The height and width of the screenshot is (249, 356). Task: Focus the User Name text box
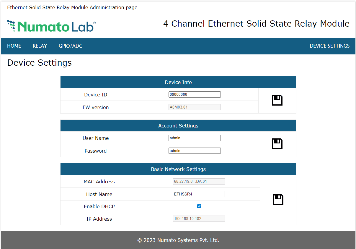coord(195,138)
